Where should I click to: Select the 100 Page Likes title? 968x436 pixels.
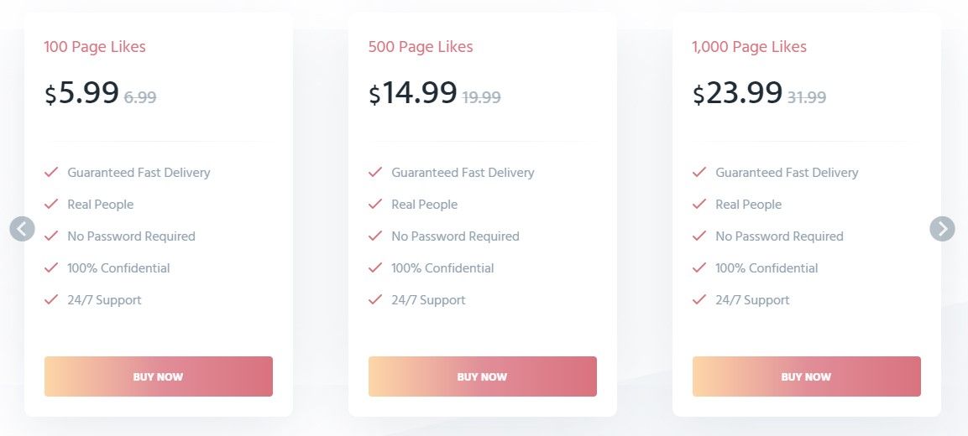pos(95,47)
